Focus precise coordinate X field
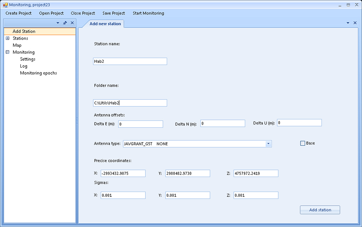The height and width of the screenshot is (227, 362). pyautogui.click(x=123, y=173)
